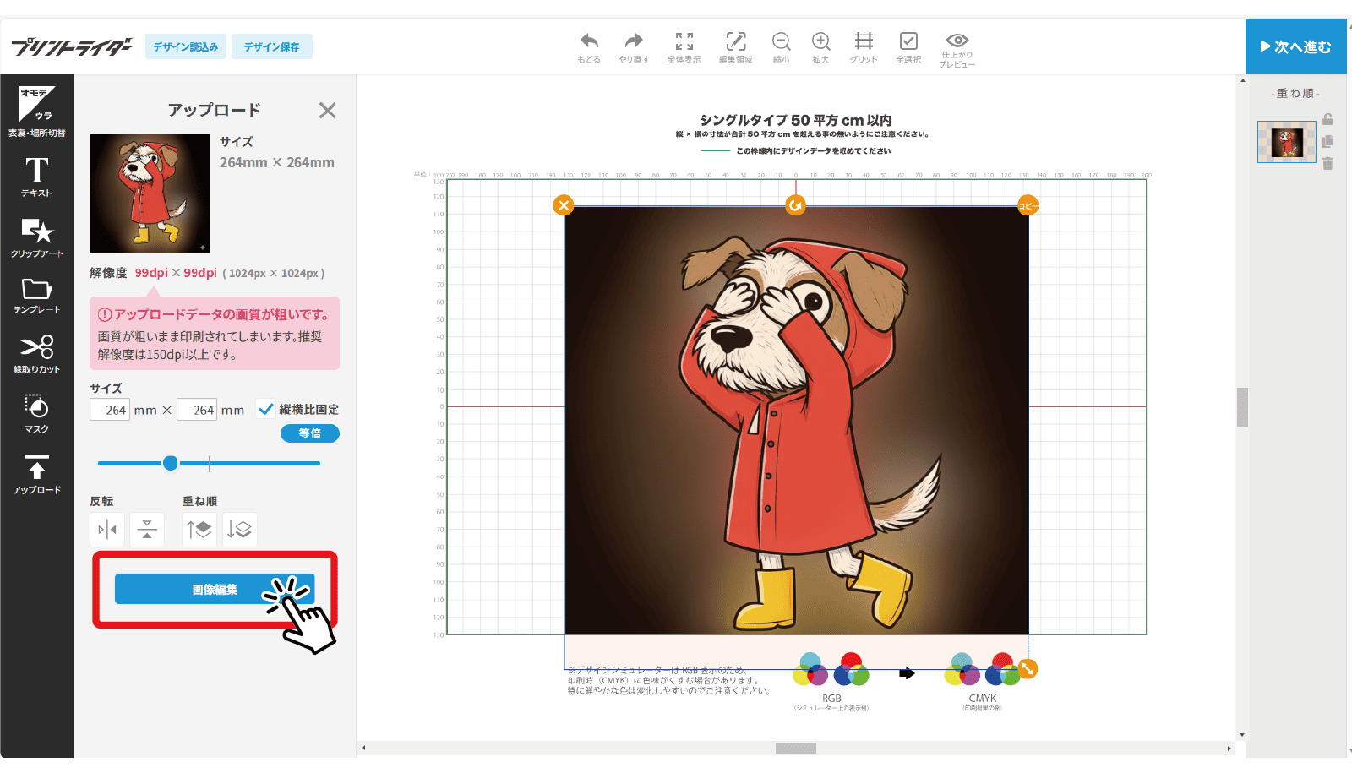
Task: Click the 次へ進む next button
Action: 1295,46
